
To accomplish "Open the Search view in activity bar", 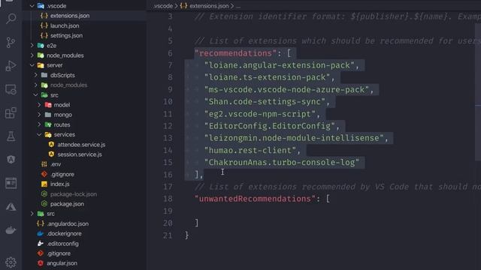I will [x=11, y=19].
